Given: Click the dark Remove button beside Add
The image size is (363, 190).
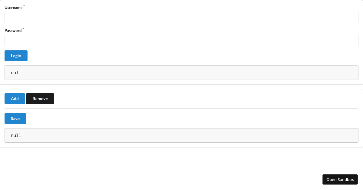Looking at the screenshot, I should coord(40,99).
